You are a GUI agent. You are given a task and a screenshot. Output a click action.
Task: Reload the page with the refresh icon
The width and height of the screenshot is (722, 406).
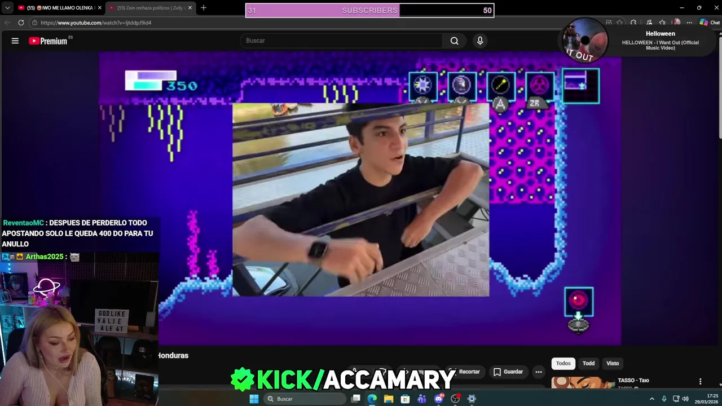coord(21,23)
